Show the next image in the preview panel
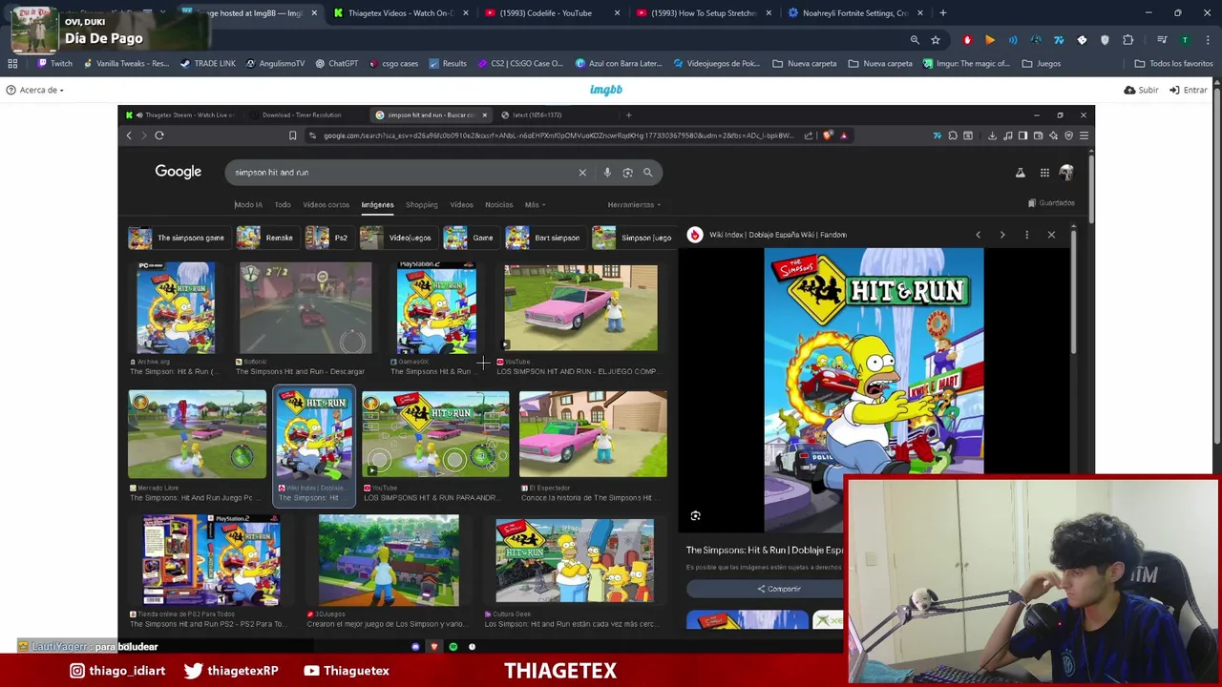Screen dimensions: 1222x687 click(1002, 235)
